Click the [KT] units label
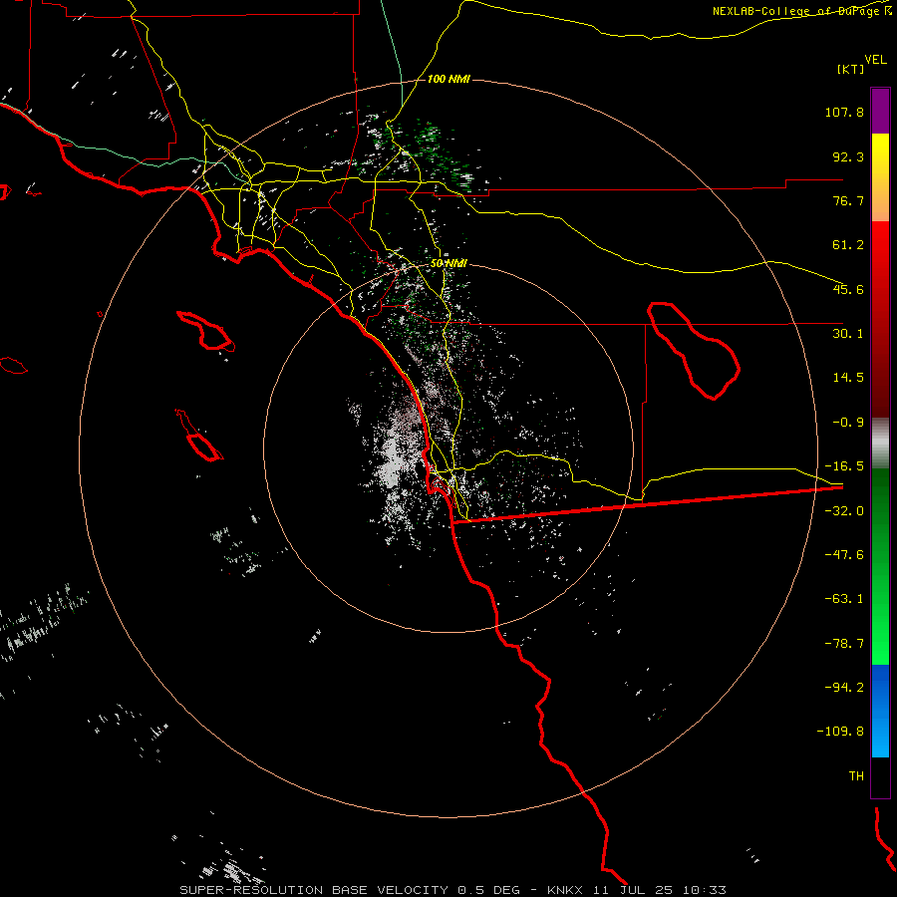 tap(851, 69)
